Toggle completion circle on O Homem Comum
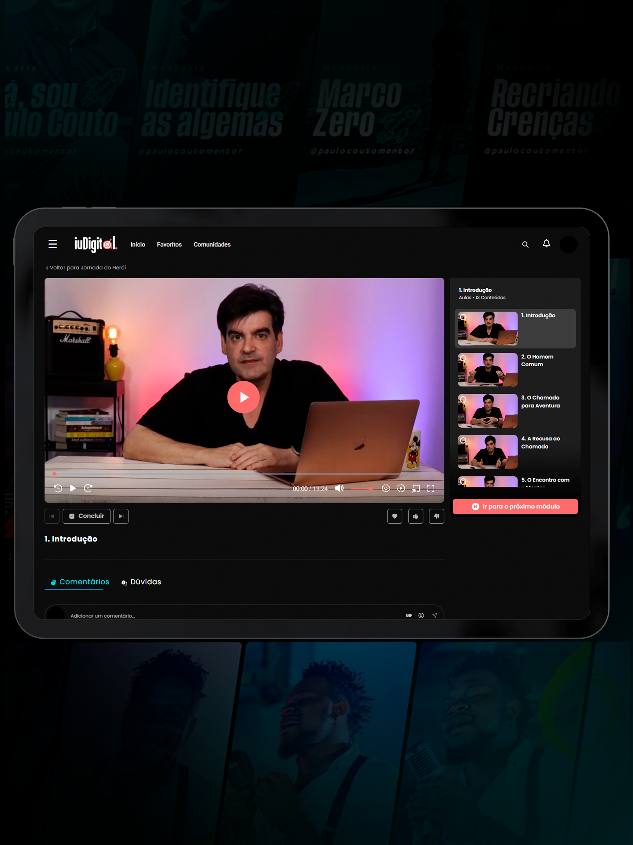The image size is (633, 845). pyautogui.click(x=463, y=358)
